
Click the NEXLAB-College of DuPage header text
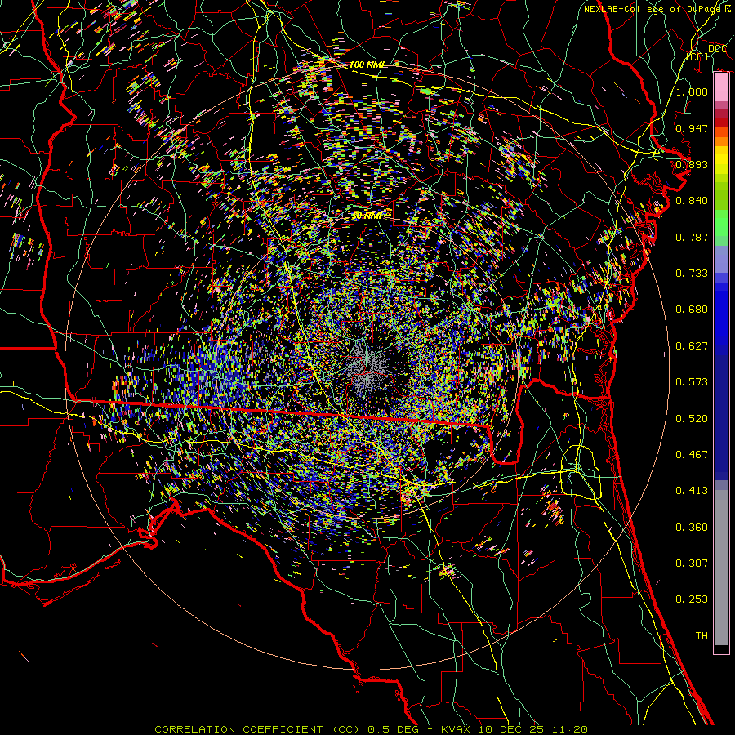pyautogui.click(x=657, y=9)
